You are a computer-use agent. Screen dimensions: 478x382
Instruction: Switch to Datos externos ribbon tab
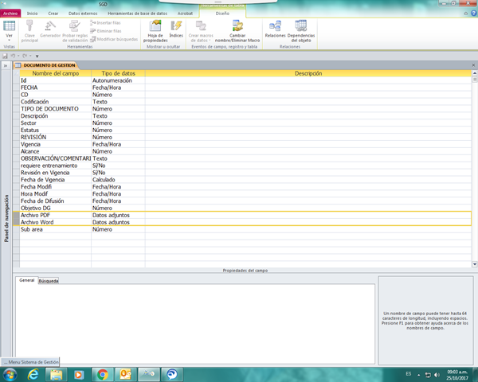click(x=84, y=14)
